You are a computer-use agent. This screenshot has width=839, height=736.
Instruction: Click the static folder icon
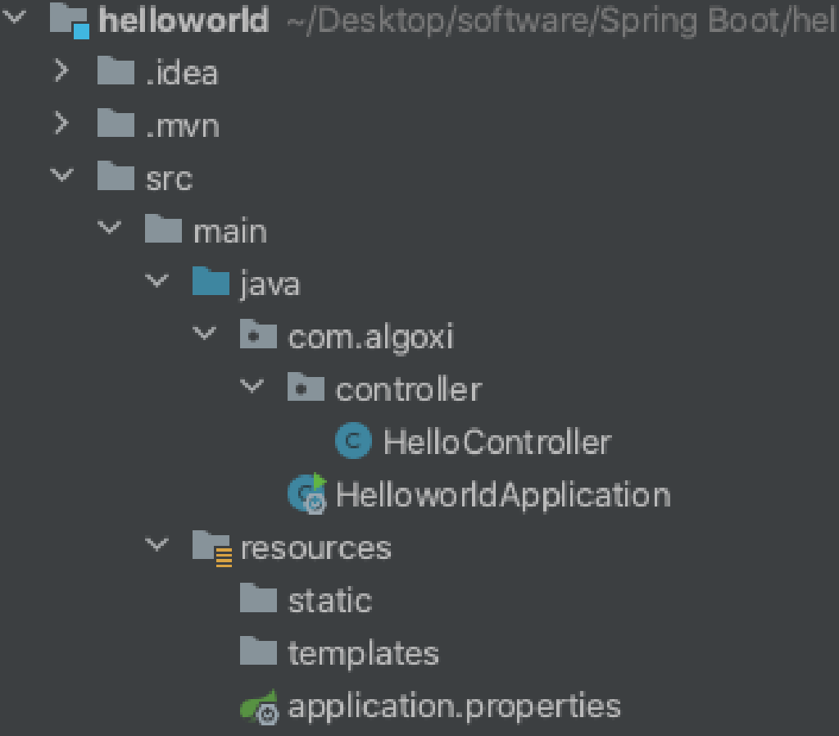[x=258, y=599]
